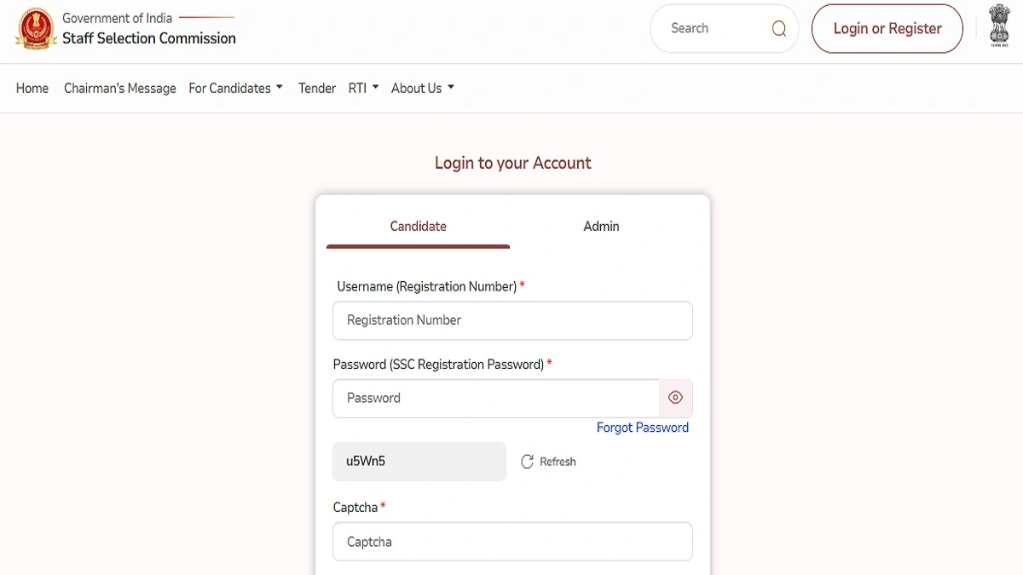
Task: Toggle password visibility with the eye icon
Action: pos(676,398)
